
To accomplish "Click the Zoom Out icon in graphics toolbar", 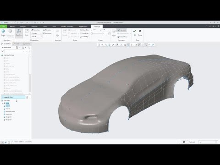I will coord(106,45).
